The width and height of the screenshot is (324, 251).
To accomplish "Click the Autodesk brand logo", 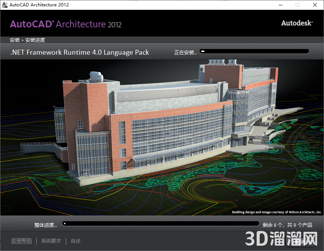I will point(297,23).
